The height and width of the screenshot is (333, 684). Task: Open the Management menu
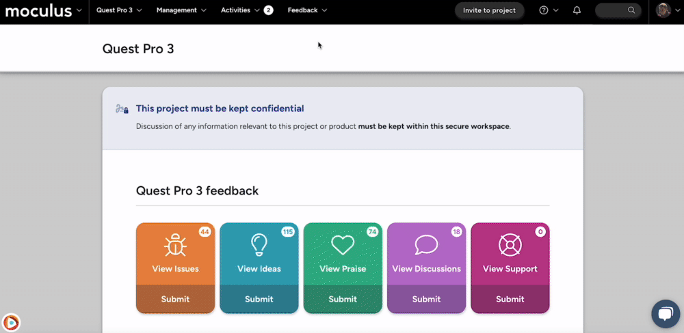coord(181,10)
